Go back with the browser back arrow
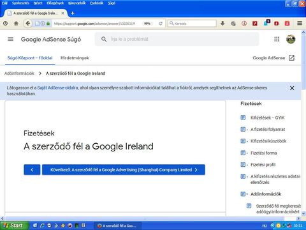The height and width of the screenshot is (230, 306). click(x=27, y=24)
